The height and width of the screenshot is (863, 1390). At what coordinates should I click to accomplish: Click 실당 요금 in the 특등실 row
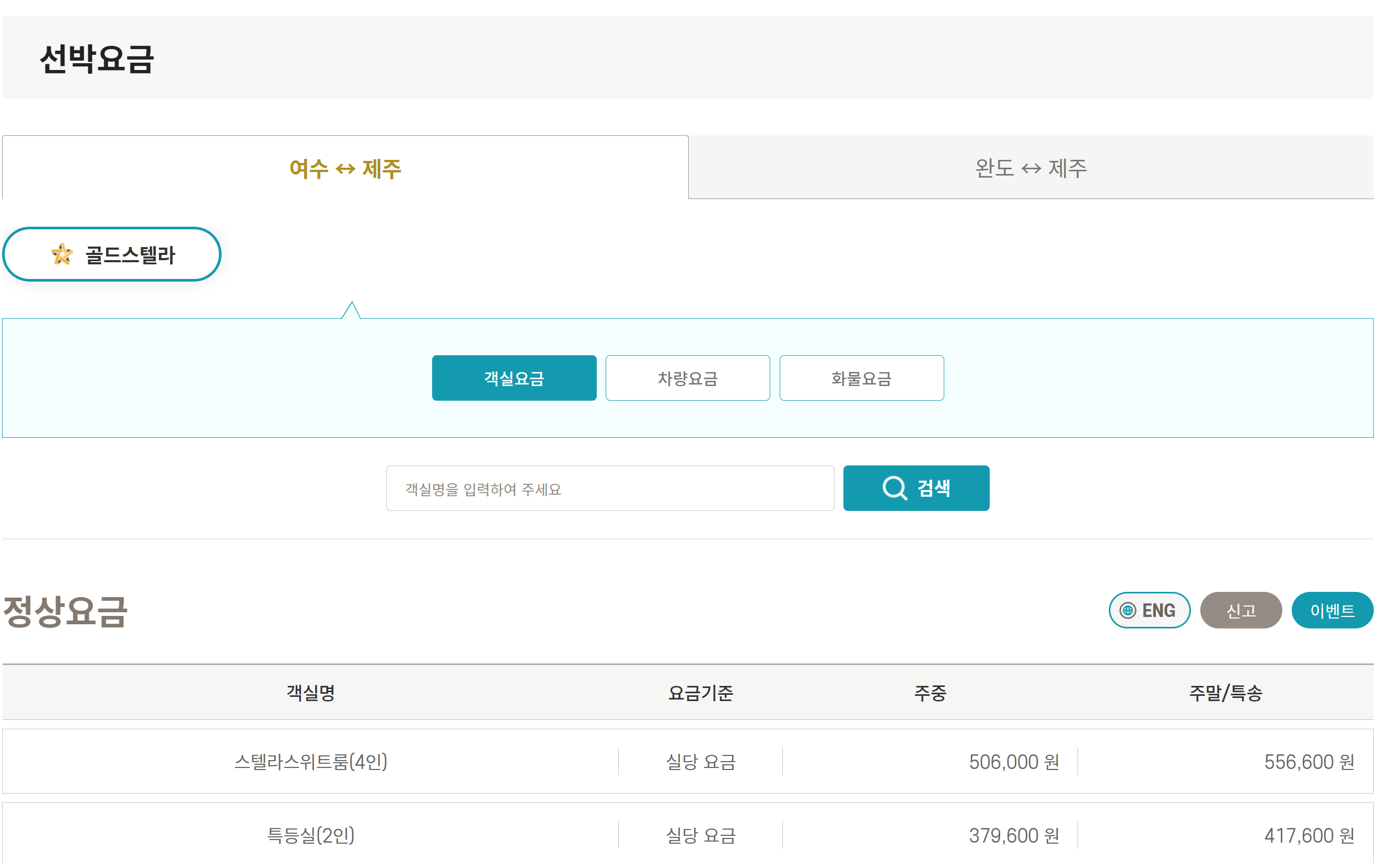tap(701, 836)
